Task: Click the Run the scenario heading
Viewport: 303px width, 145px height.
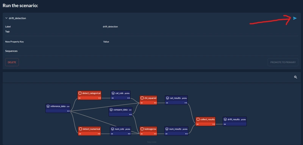Action: (x=20, y=5)
